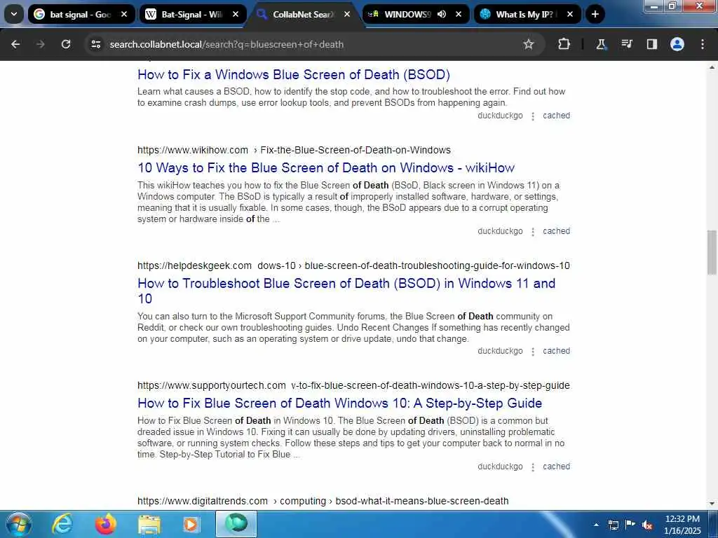This screenshot has height=538, width=718.
Task: Open the wikiHow 10 Ways to Fix result
Action: (326, 168)
